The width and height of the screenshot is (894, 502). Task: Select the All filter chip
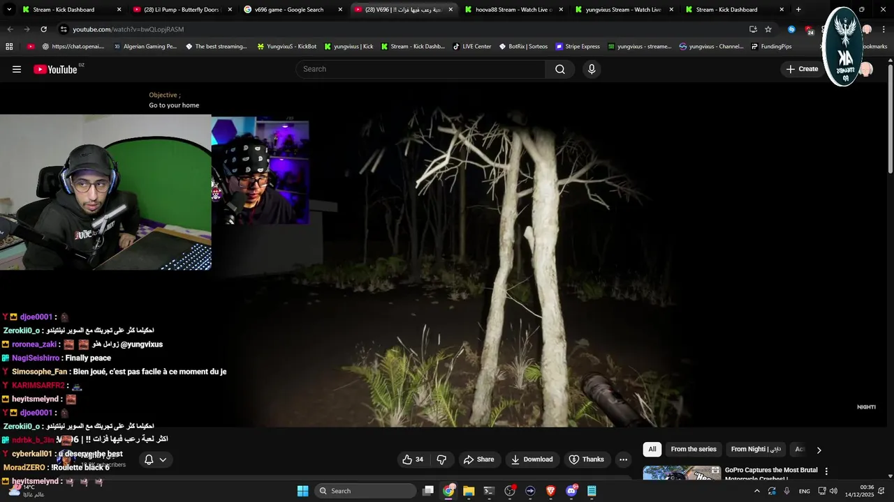tap(652, 449)
